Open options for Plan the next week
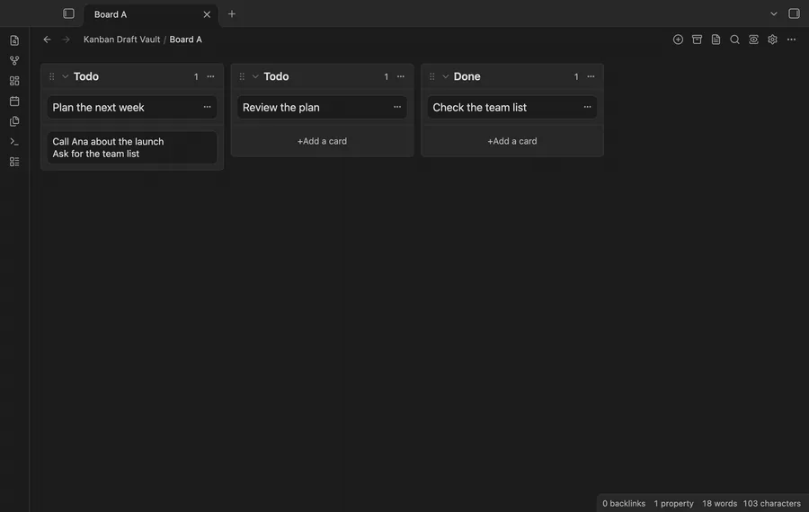Image resolution: width=809 pixels, height=512 pixels. point(207,107)
